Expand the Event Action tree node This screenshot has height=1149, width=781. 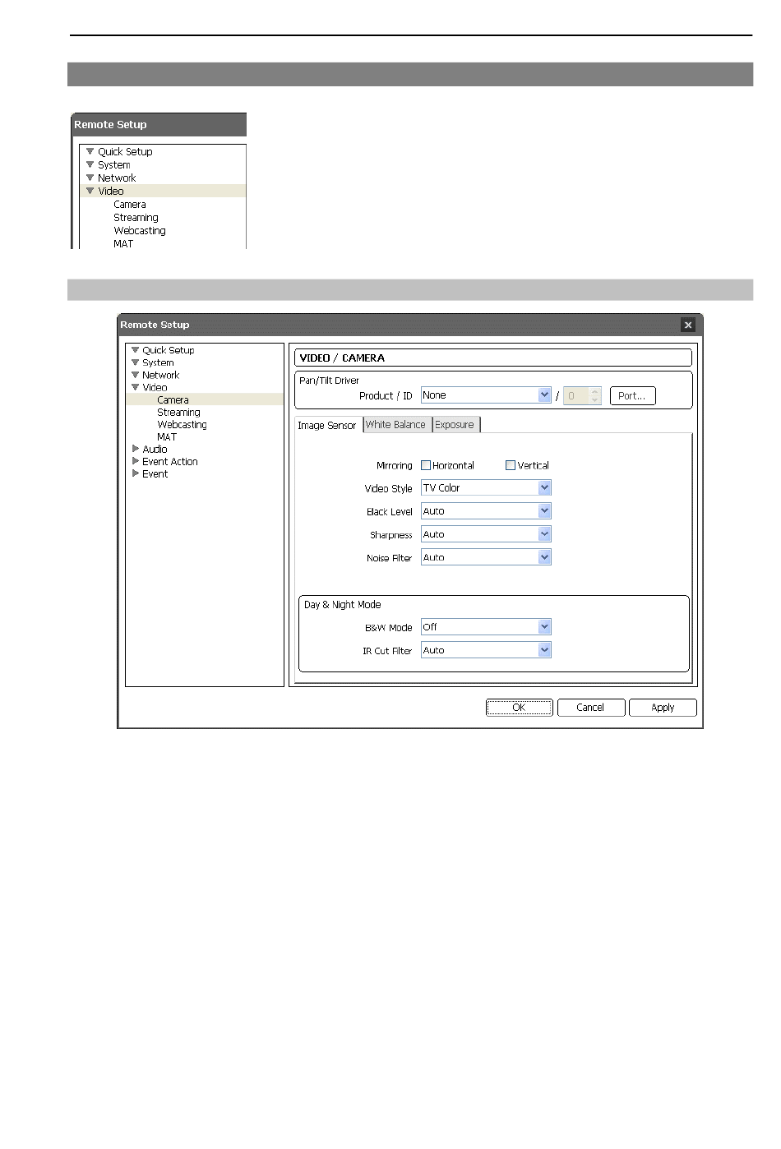tap(136, 461)
